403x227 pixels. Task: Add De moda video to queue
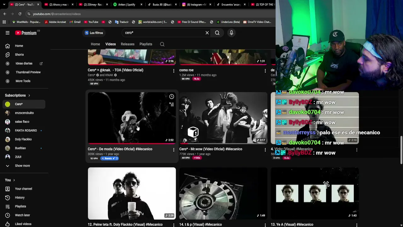172,104
